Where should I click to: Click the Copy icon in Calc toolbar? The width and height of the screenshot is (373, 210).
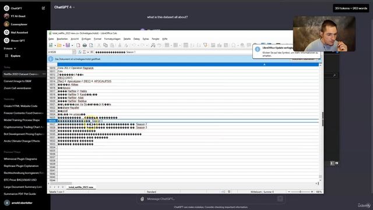tap(105, 45)
